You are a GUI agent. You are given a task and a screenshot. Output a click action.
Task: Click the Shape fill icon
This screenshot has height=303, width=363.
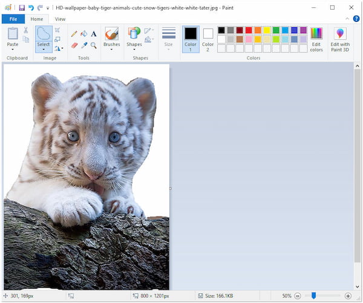148,40
